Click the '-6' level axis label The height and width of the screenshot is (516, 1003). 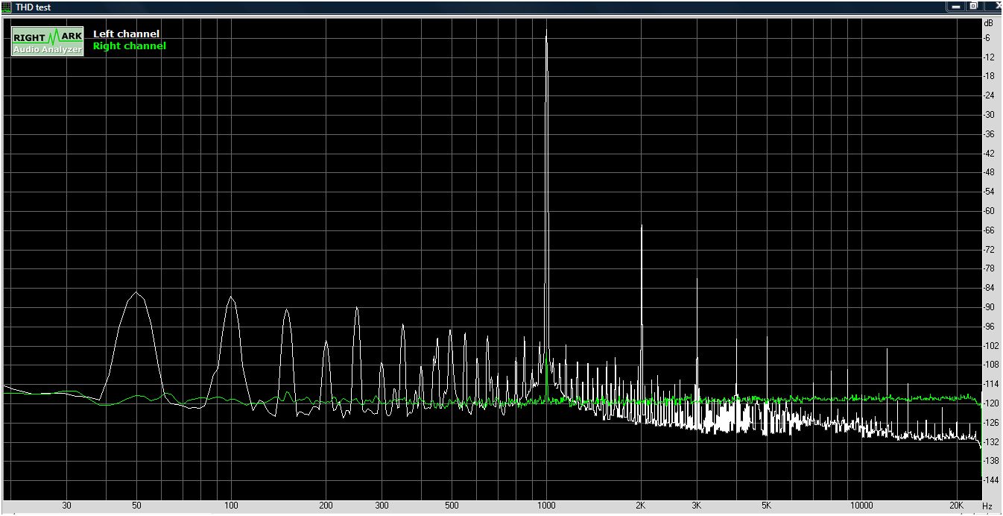click(987, 38)
